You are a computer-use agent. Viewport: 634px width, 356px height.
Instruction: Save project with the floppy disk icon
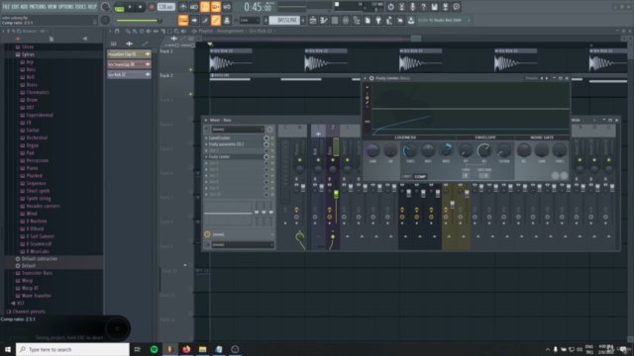[434, 7]
